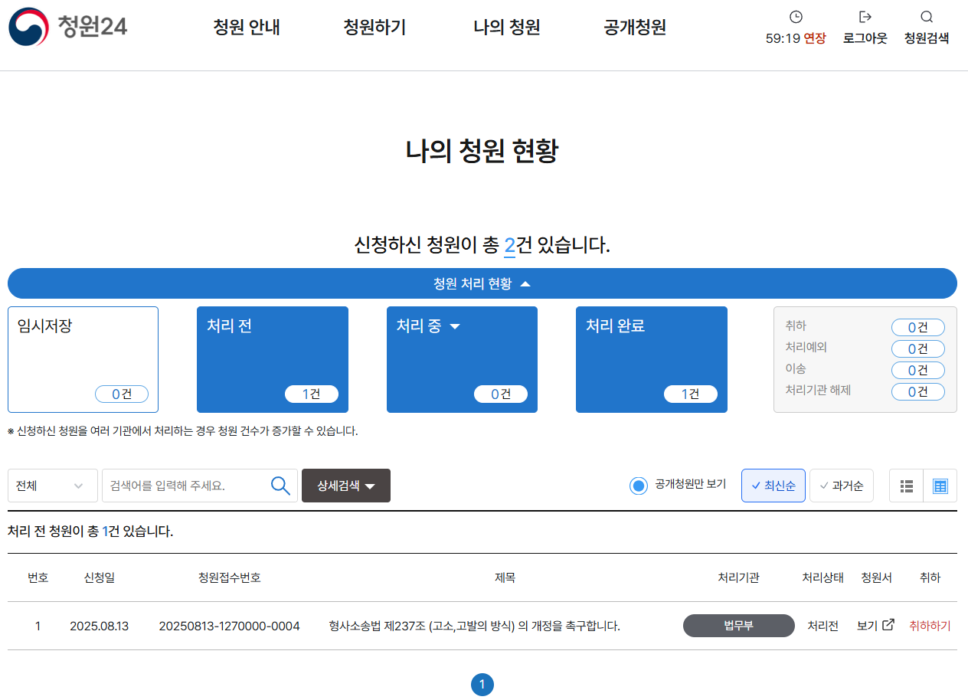Click the search keyword input field

tap(184, 485)
